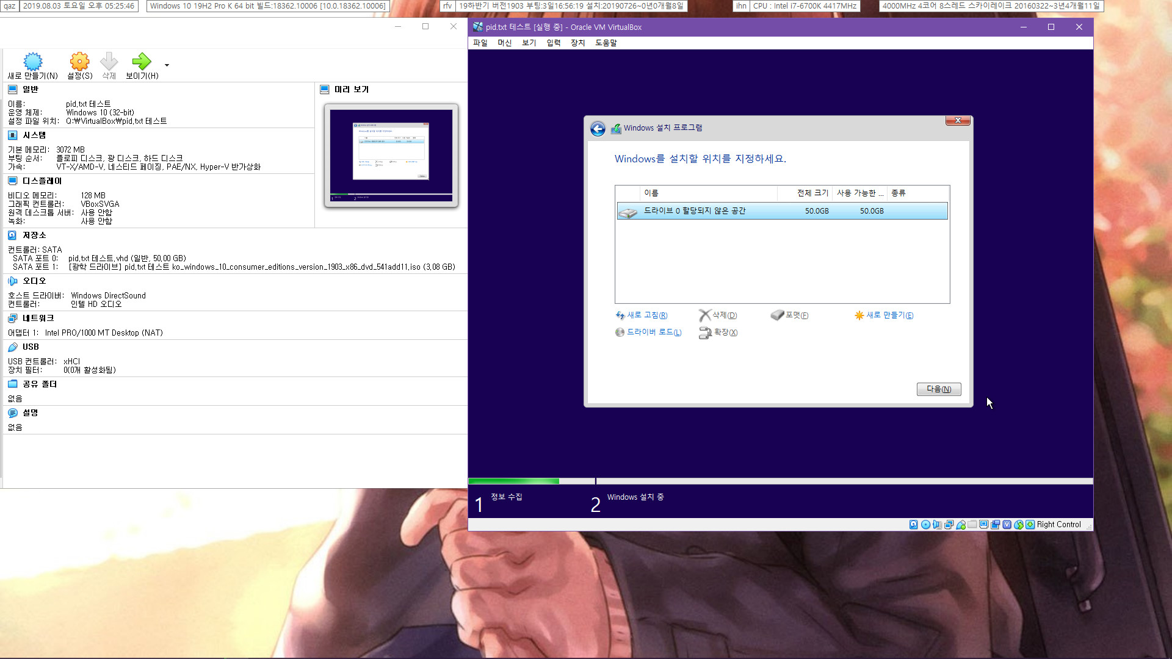Click the green Windows setup progress bar
This screenshot has width=1172, height=659.
[514, 481]
